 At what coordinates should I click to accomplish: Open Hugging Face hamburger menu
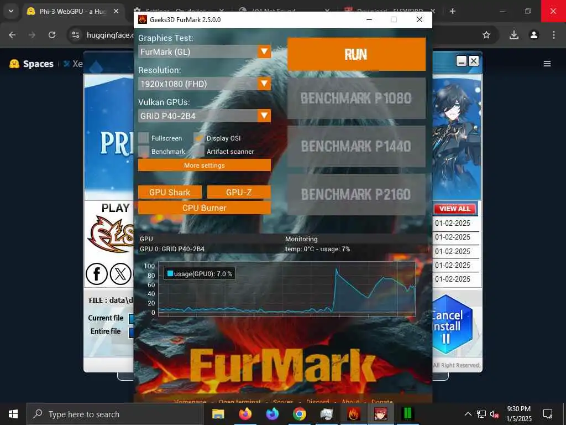click(547, 64)
